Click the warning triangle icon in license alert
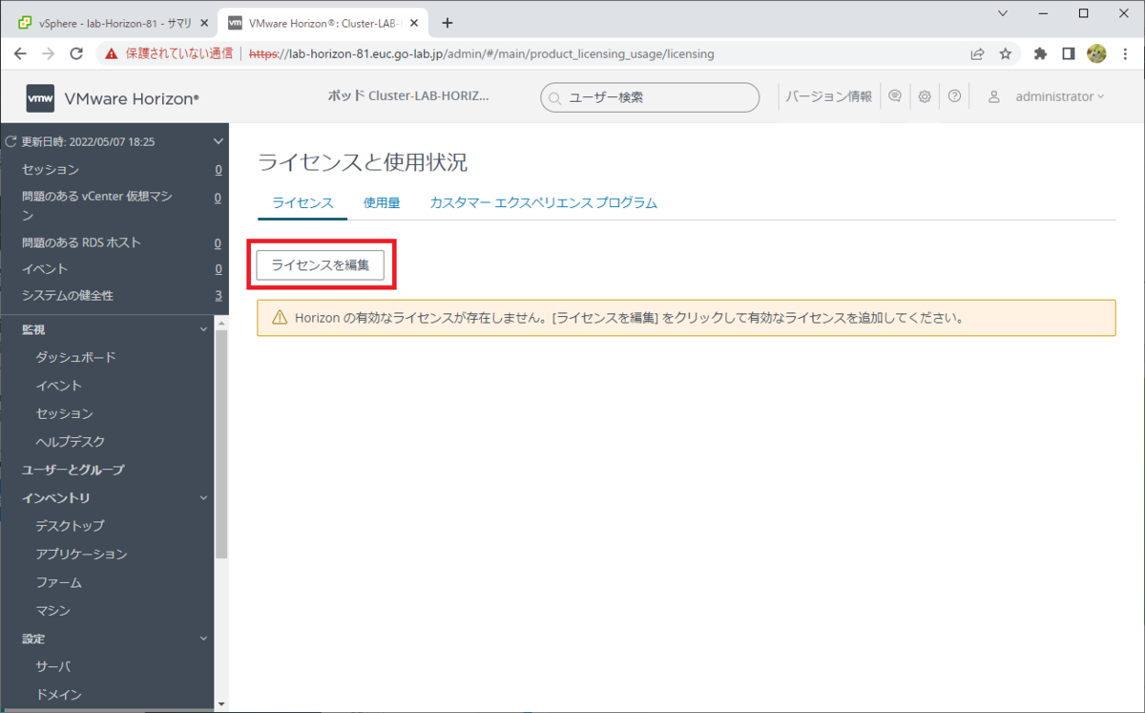Screen dimensions: 1145x713 coord(280,318)
